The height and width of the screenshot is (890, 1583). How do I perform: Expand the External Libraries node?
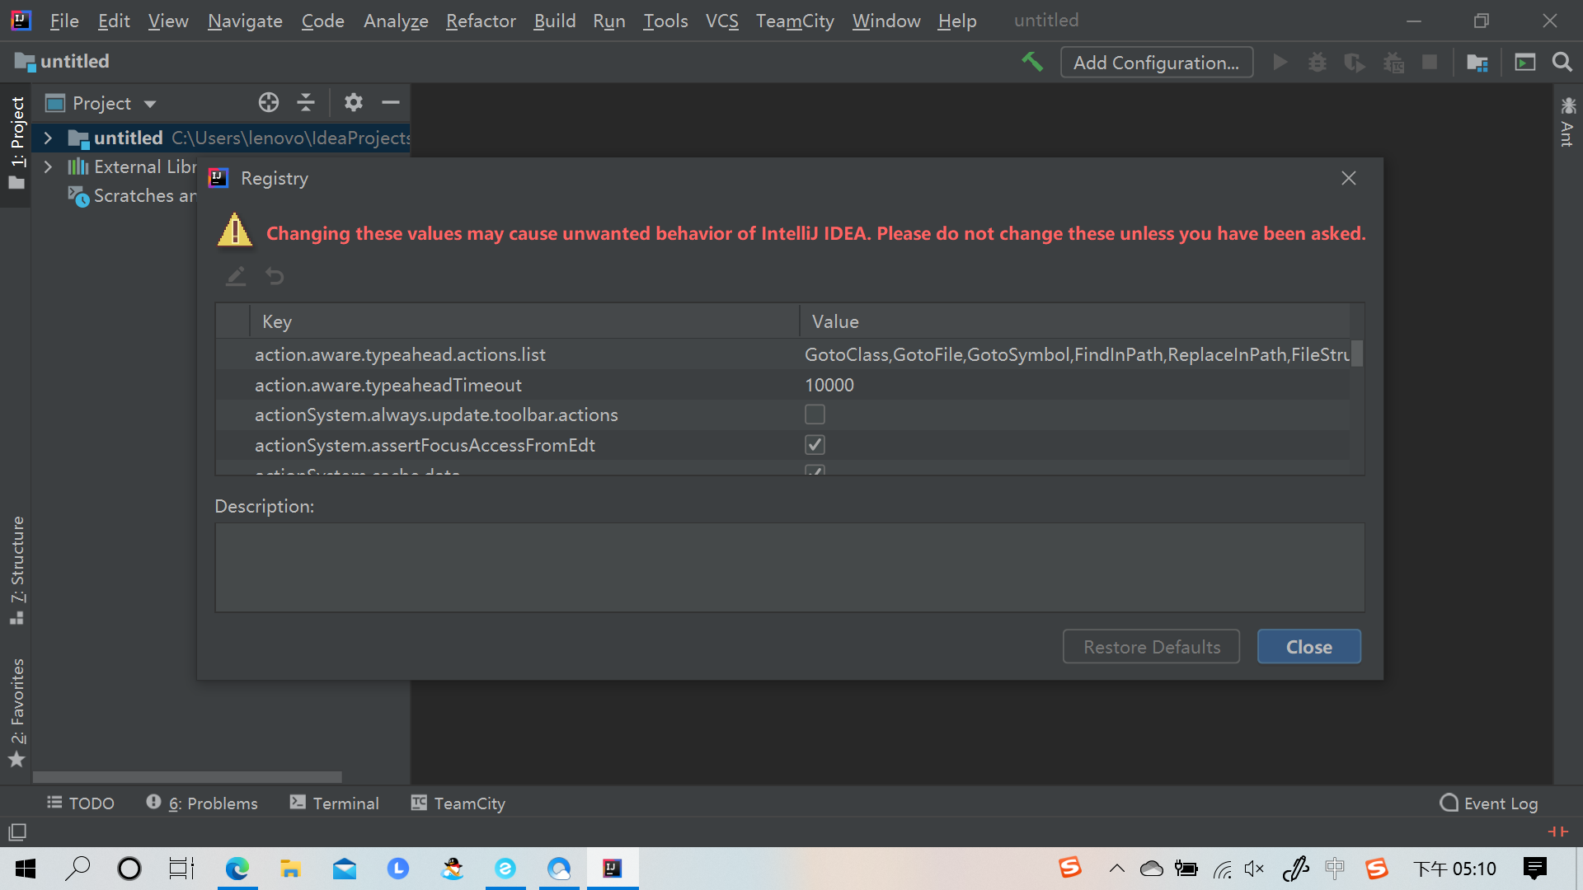tap(47, 166)
